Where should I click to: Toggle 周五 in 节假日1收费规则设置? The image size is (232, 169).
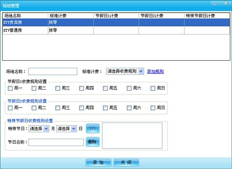(106, 88)
